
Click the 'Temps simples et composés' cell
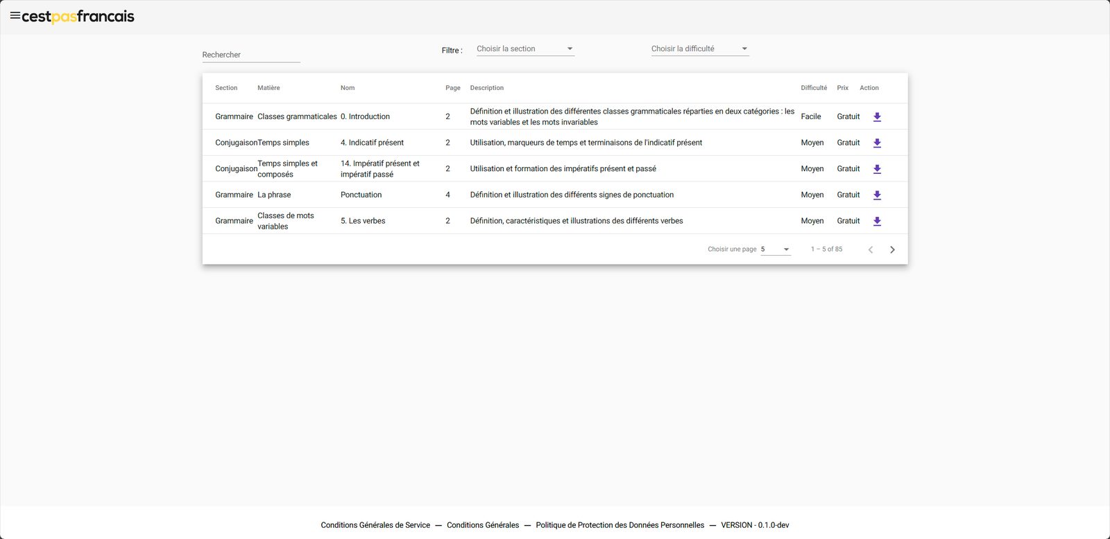(287, 169)
